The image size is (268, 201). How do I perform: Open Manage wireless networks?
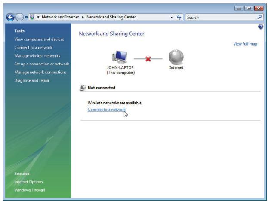(37, 56)
